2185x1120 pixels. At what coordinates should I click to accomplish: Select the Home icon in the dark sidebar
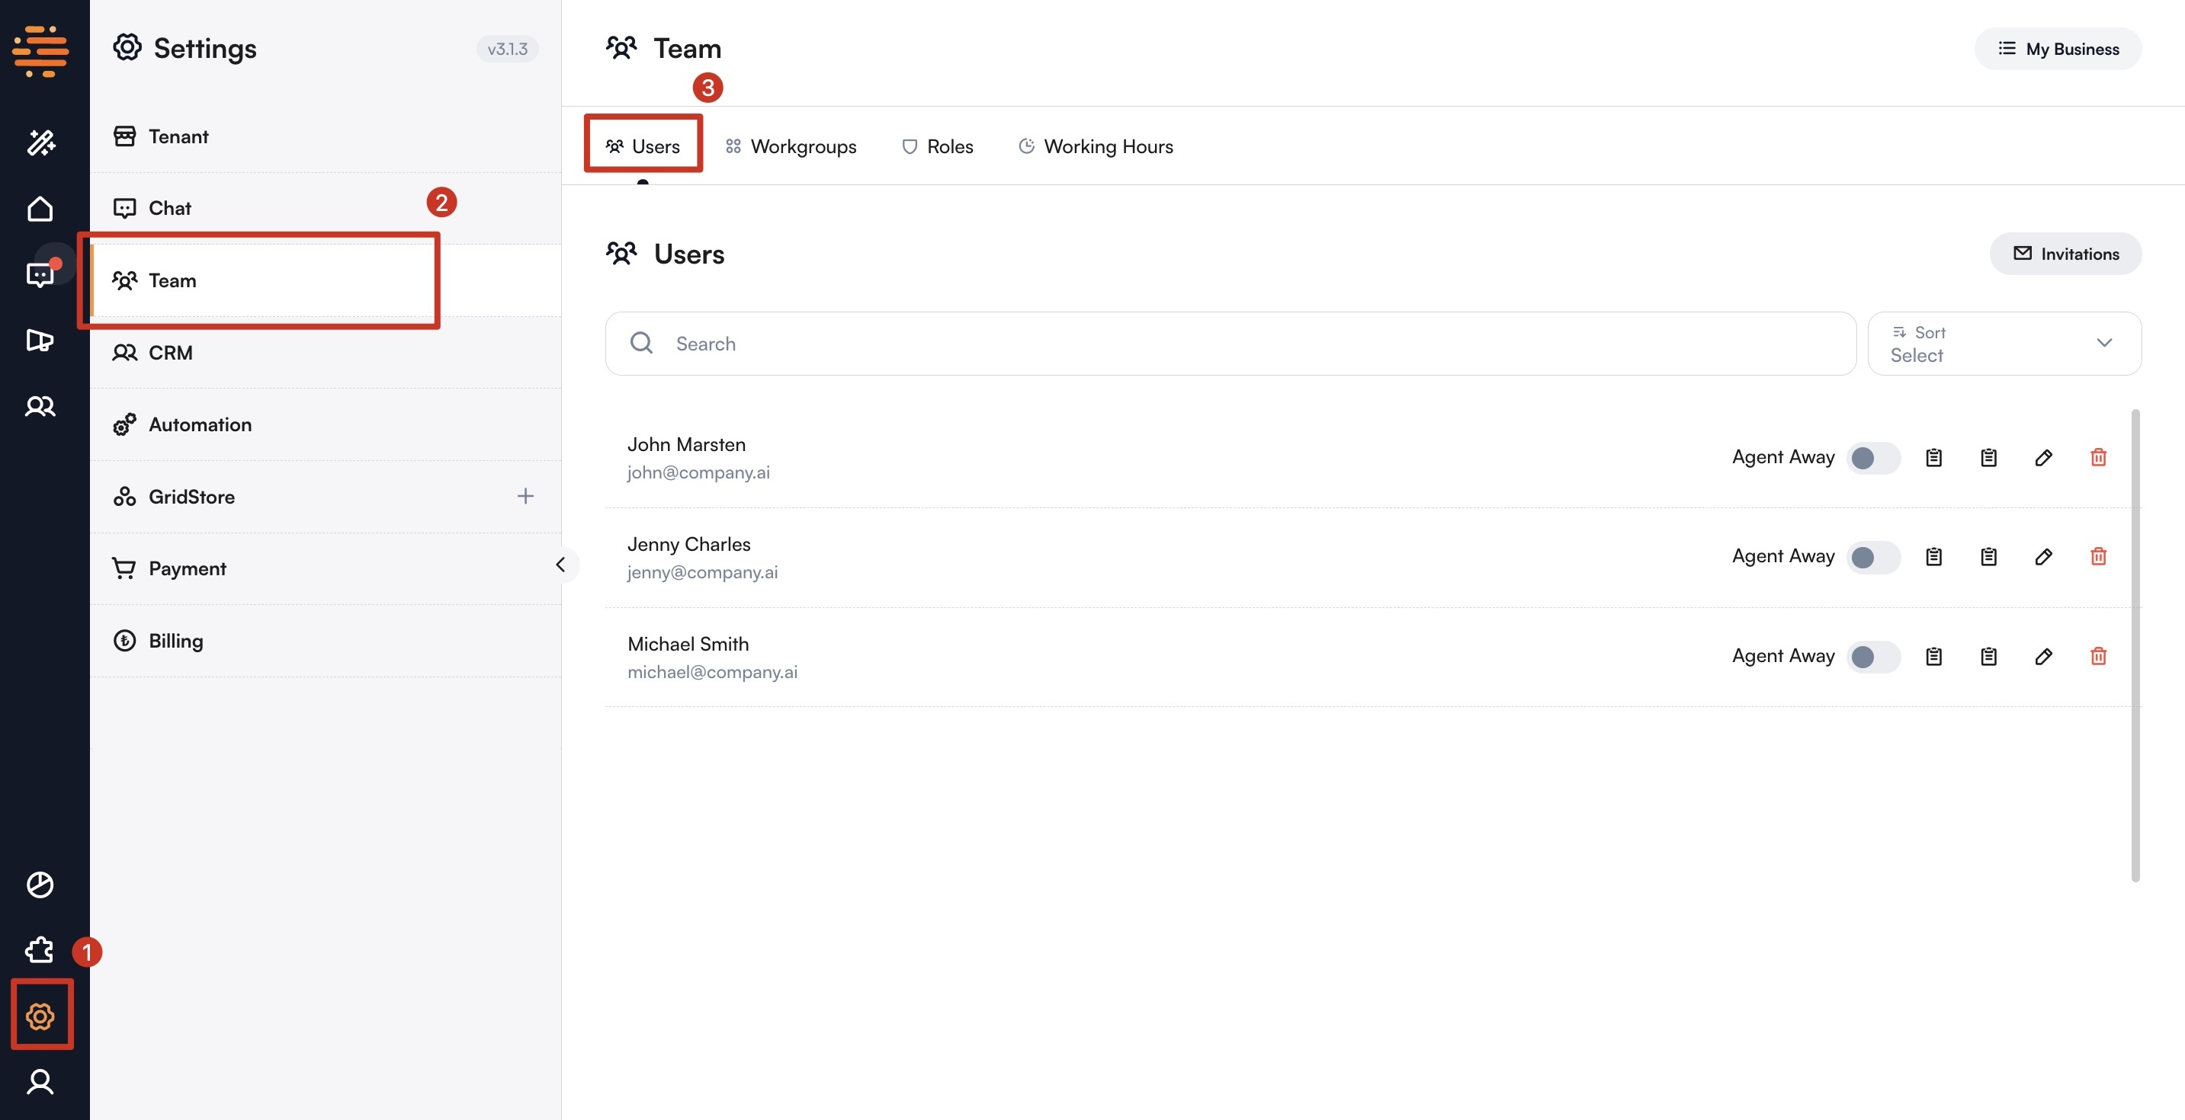coord(40,208)
